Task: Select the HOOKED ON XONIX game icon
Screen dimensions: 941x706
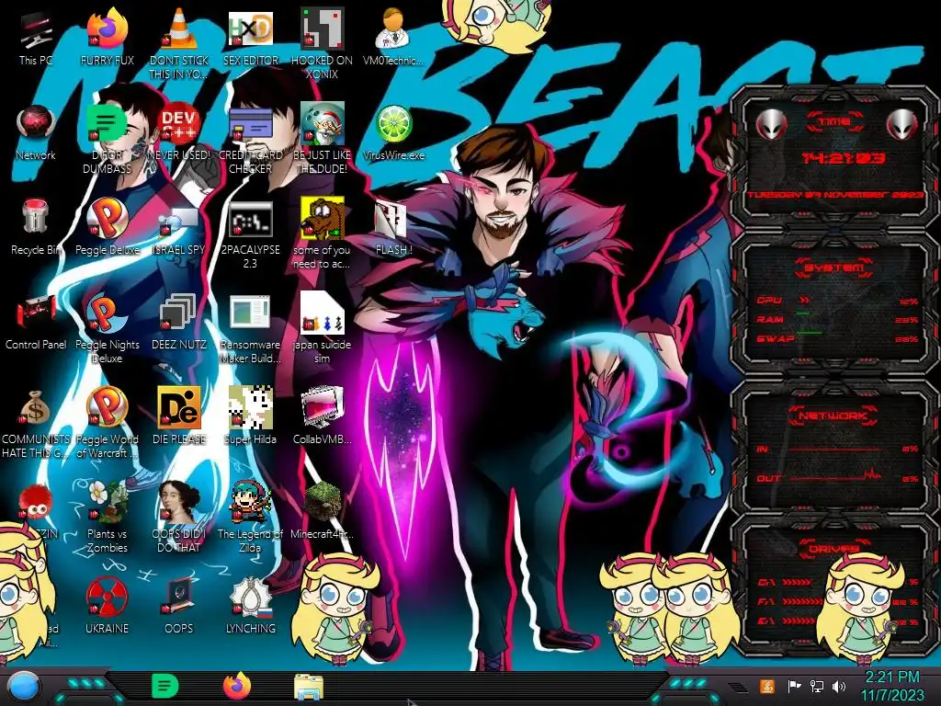Action: (x=322, y=30)
